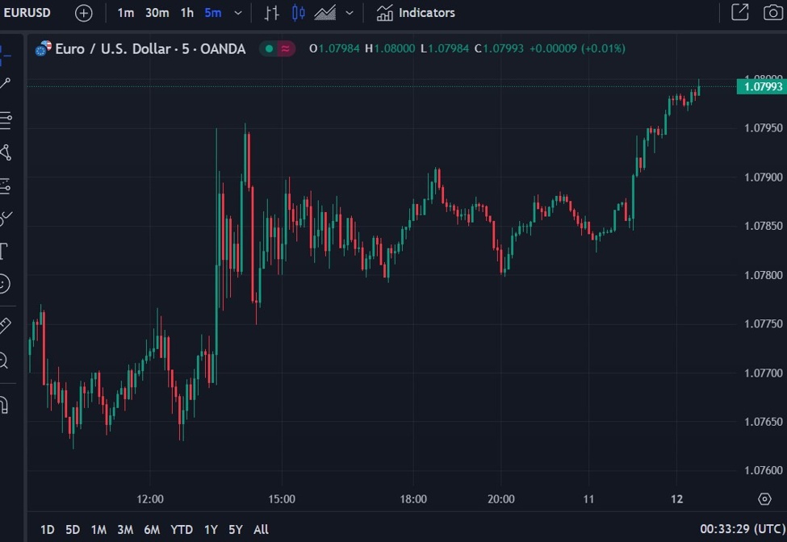Click the 1.07993 current price label
The width and height of the screenshot is (787, 542).
point(761,86)
